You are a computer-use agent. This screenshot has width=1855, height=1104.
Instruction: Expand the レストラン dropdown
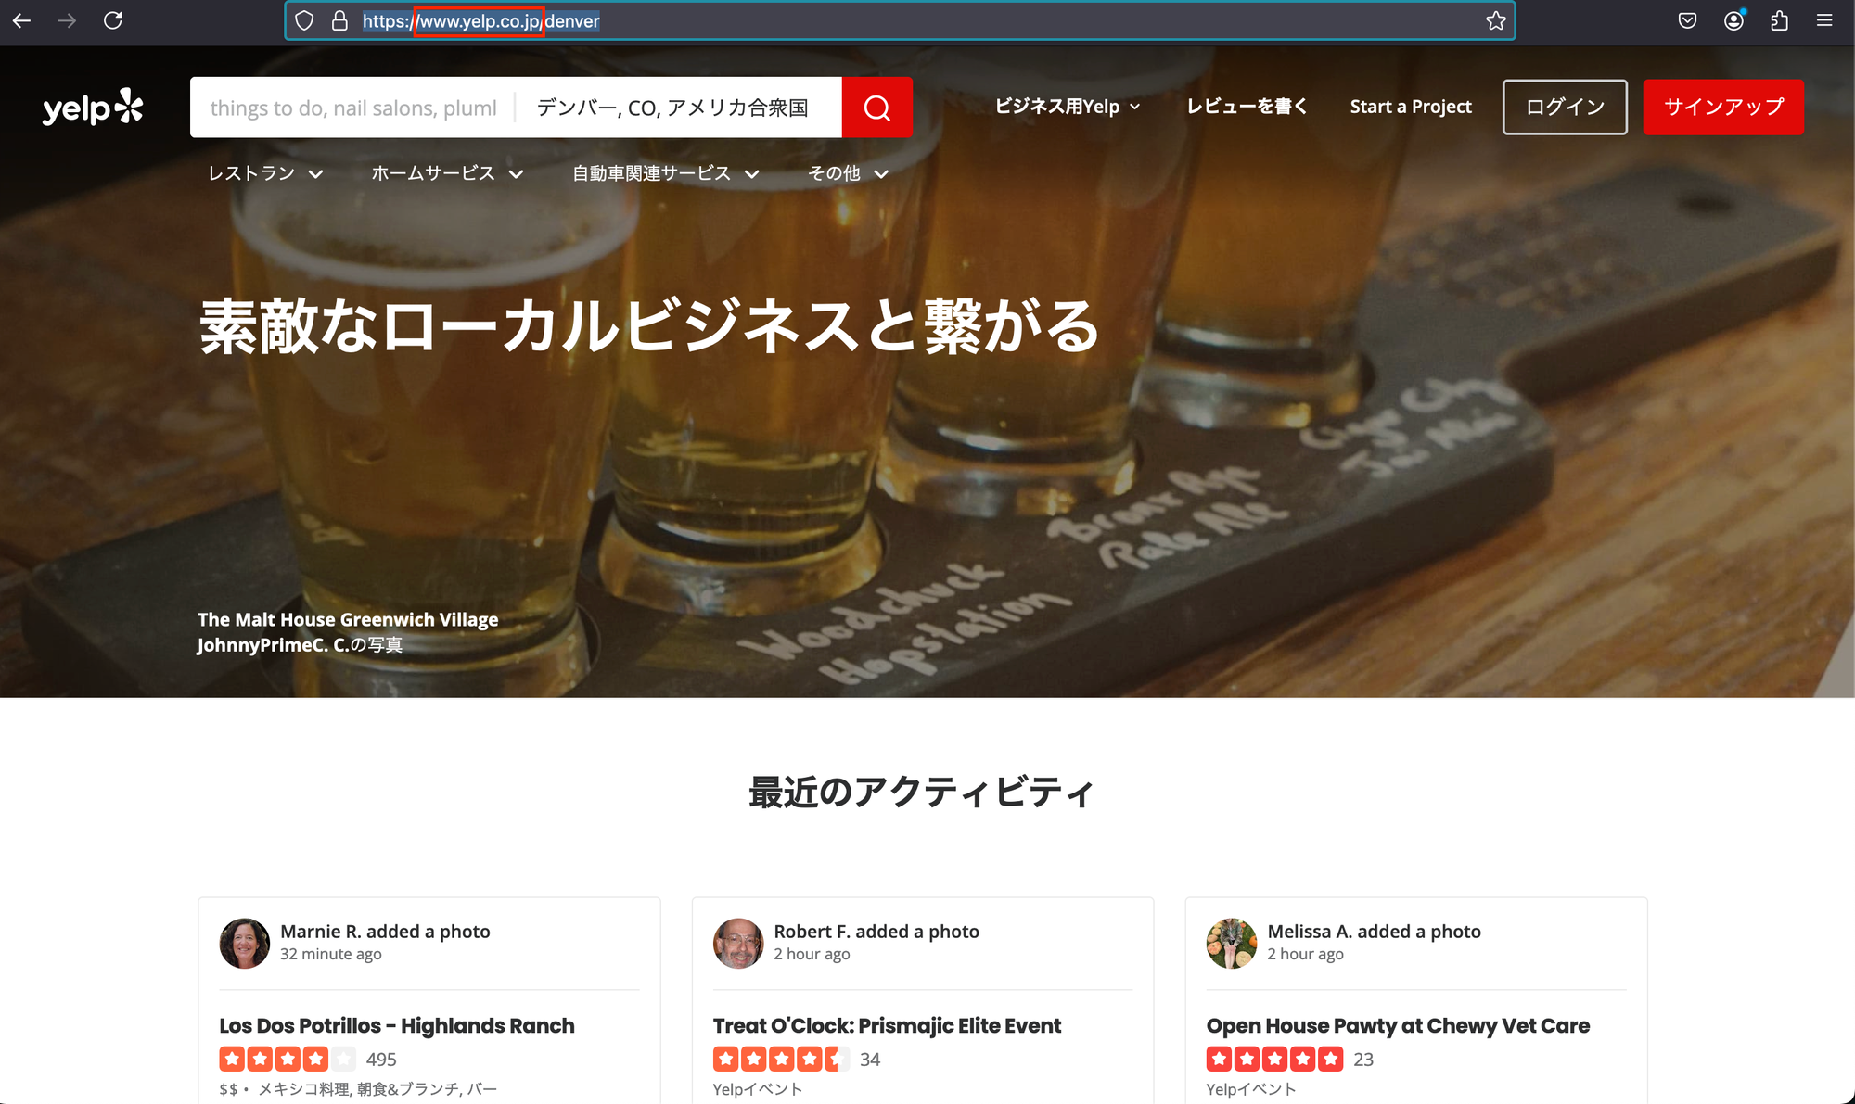point(265,173)
